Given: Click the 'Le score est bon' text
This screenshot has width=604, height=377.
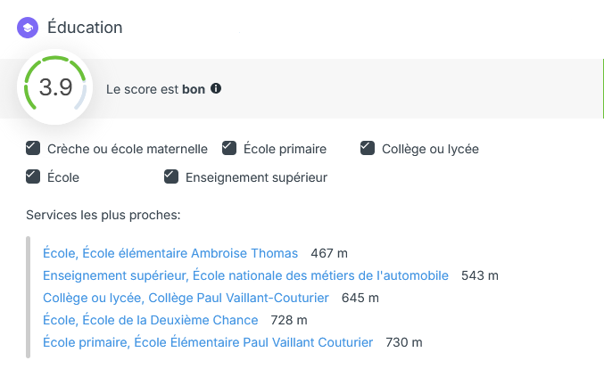Looking at the screenshot, I should (x=156, y=89).
